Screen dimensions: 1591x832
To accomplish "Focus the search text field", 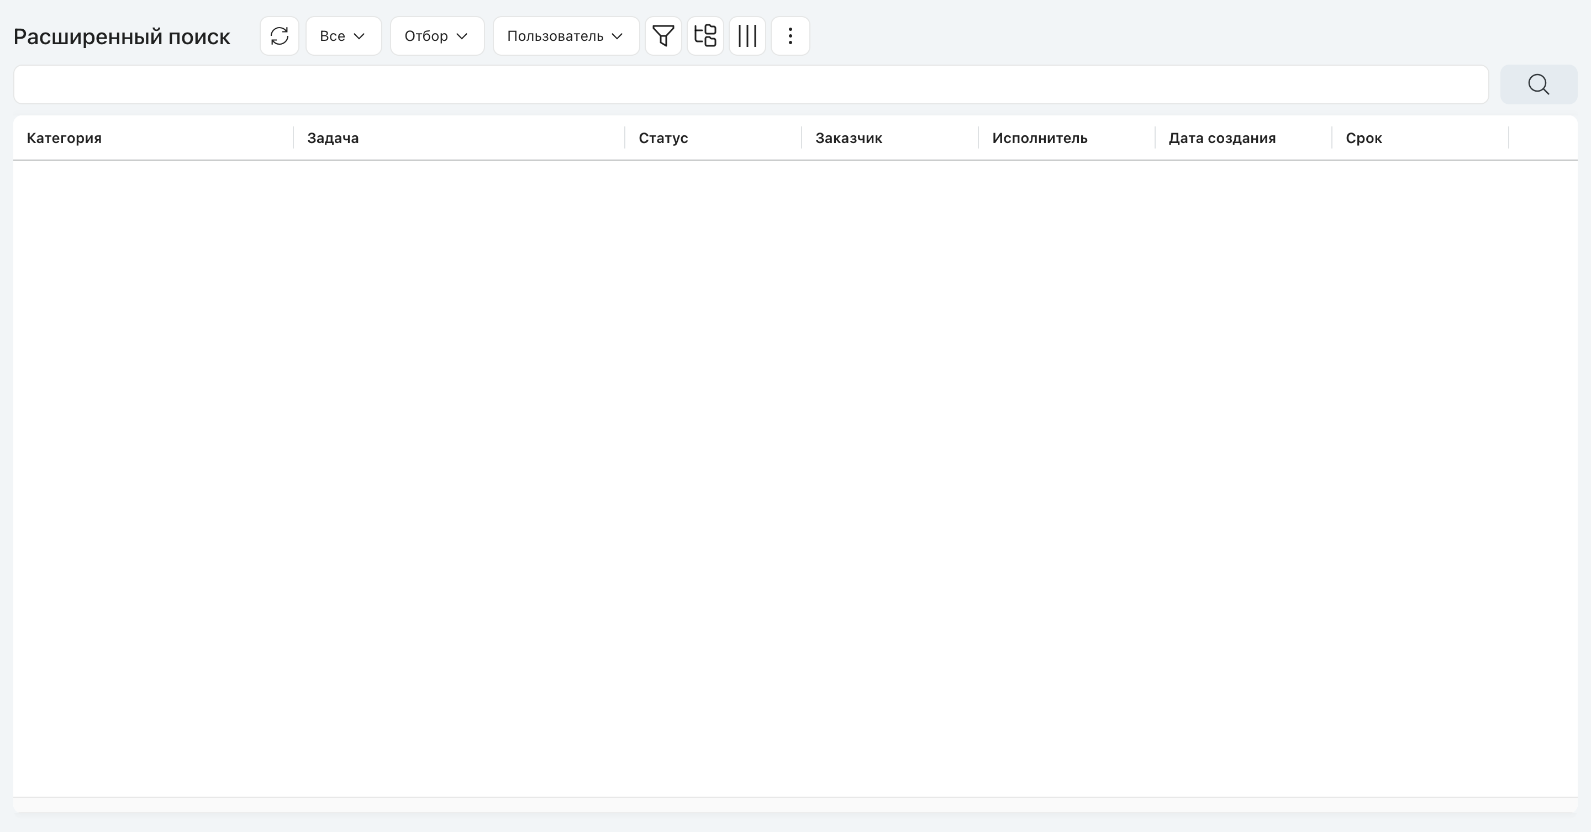I will 751,84.
